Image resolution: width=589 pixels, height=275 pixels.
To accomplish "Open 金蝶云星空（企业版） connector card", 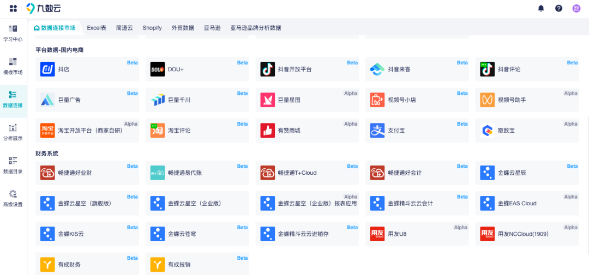I will [x=197, y=203].
